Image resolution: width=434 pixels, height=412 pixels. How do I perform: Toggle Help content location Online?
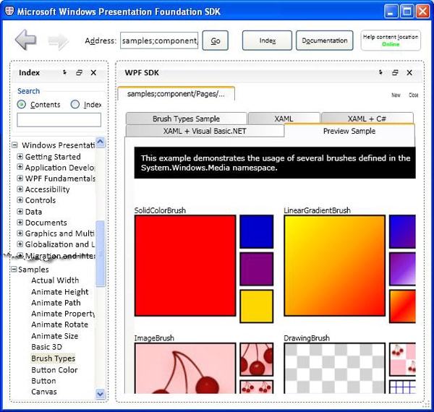point(391,40)
